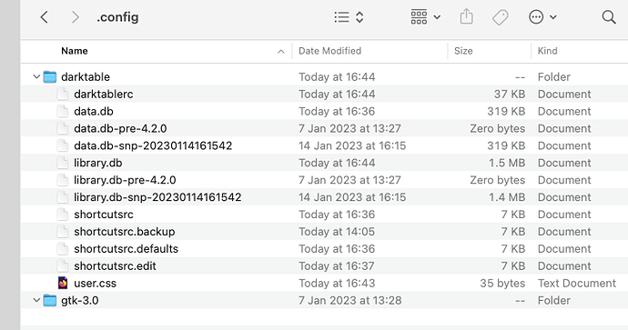
Task: Click the '1.4 MB' size value
Action: click(507, 197)
